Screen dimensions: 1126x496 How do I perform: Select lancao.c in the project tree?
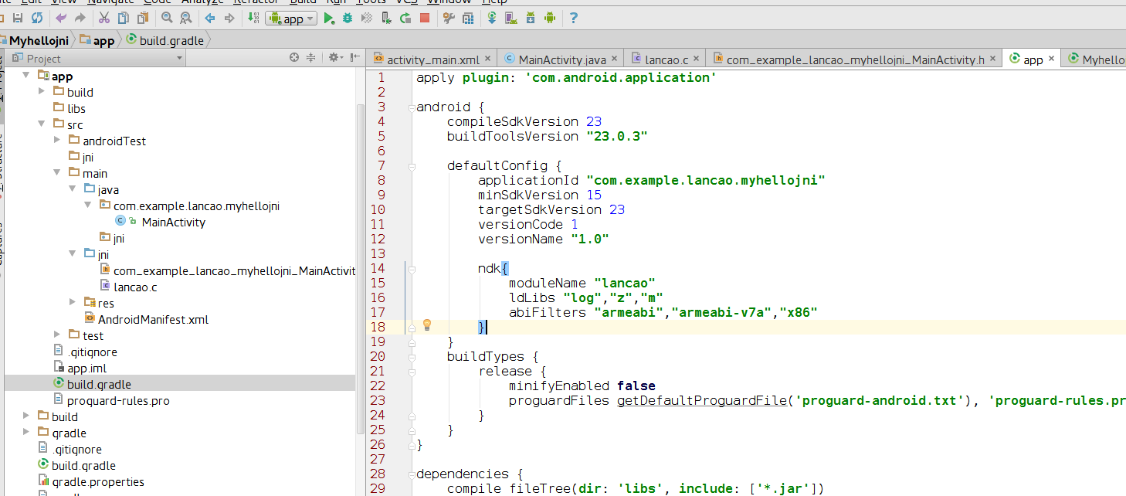click(135, 287)
